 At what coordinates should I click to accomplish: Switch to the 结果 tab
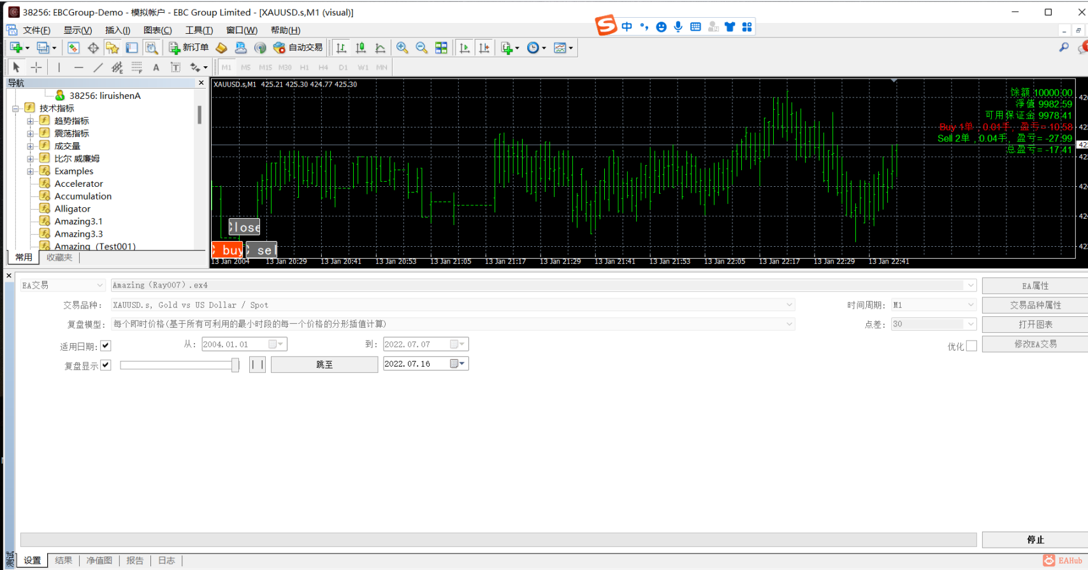pyautogui.click(x=63, y=560)
